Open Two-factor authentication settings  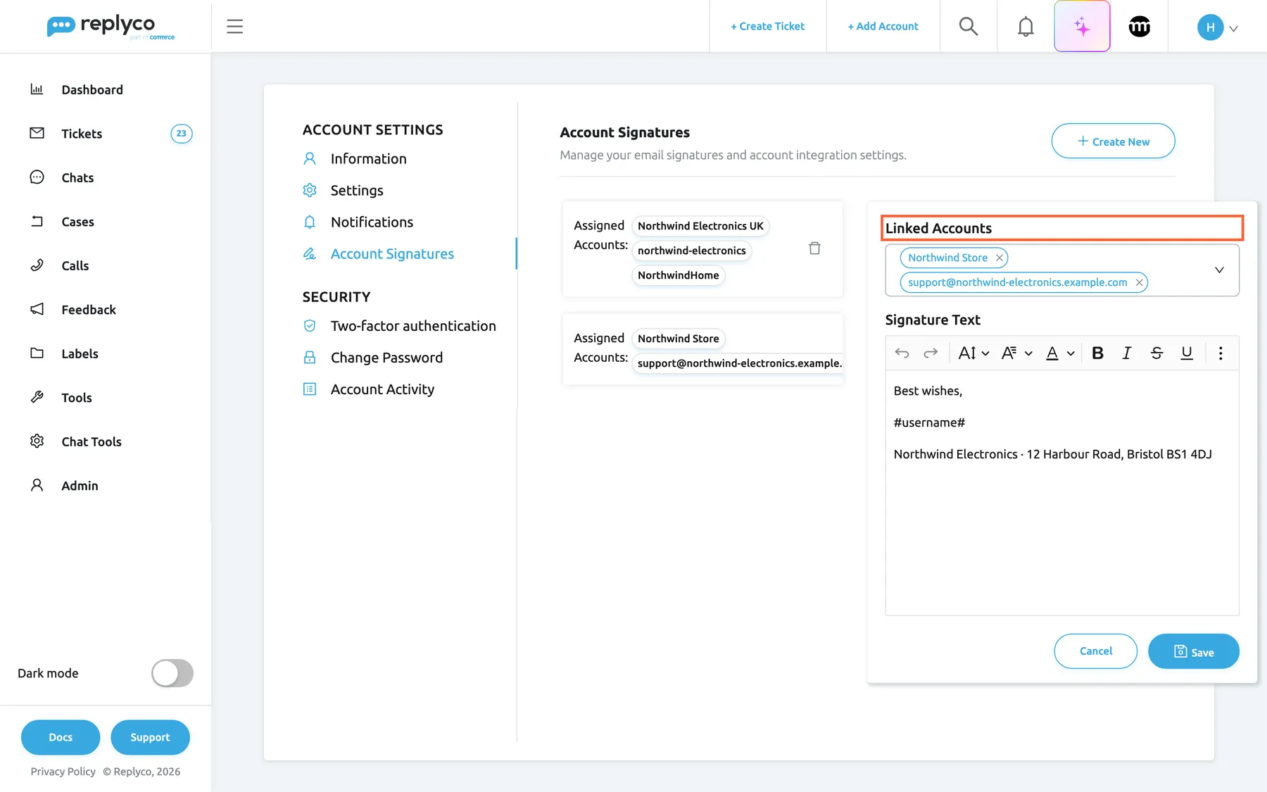[x=413, y=326]
